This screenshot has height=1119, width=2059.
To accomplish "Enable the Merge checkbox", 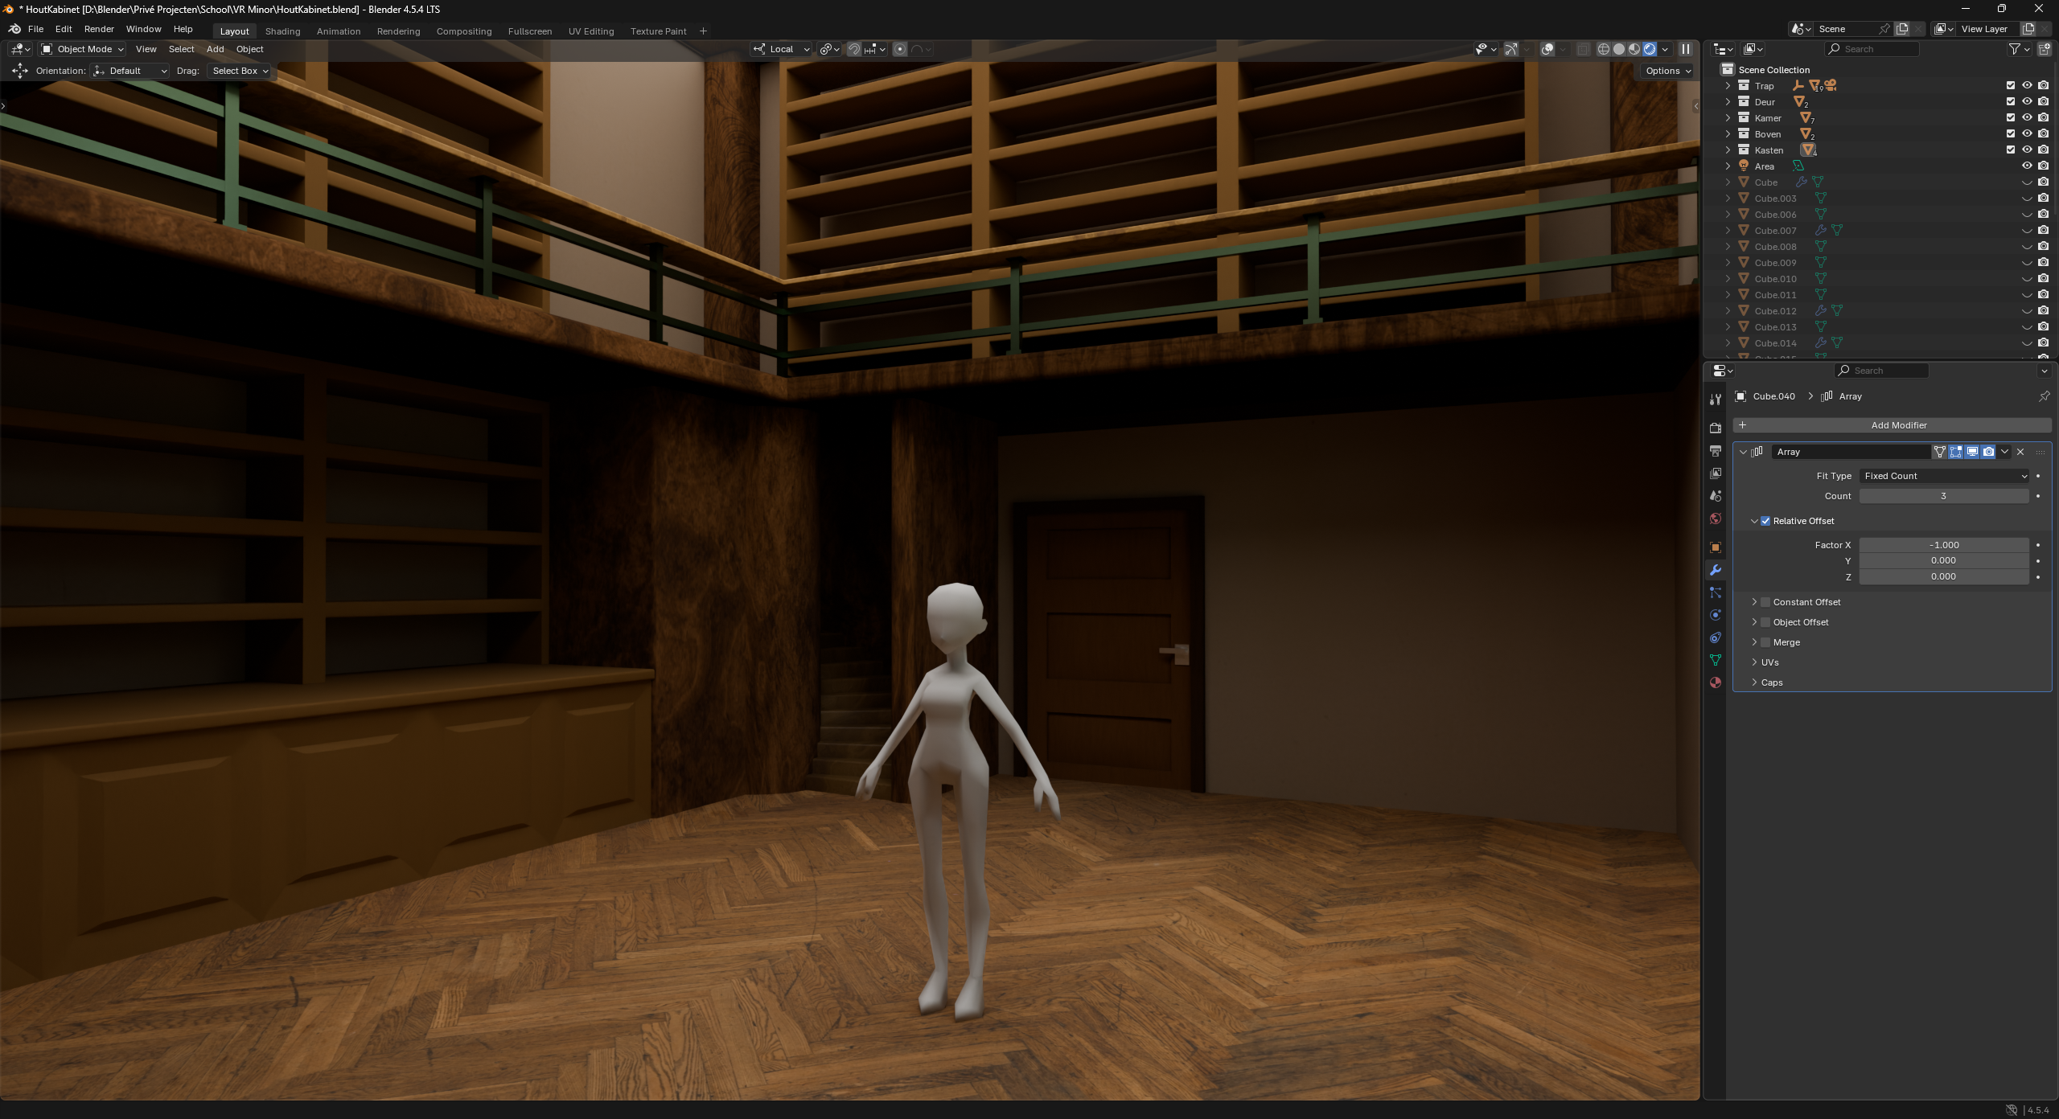I will point(1765,642).
